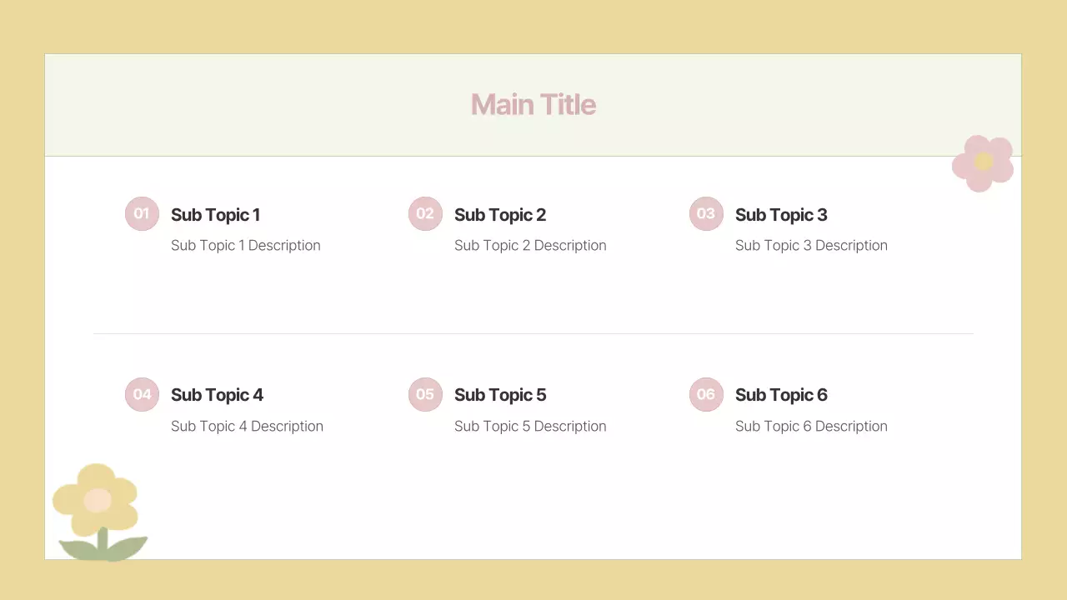Click the Sub Topic 5 Description text
1067x600 pixels.
[530, 426]
